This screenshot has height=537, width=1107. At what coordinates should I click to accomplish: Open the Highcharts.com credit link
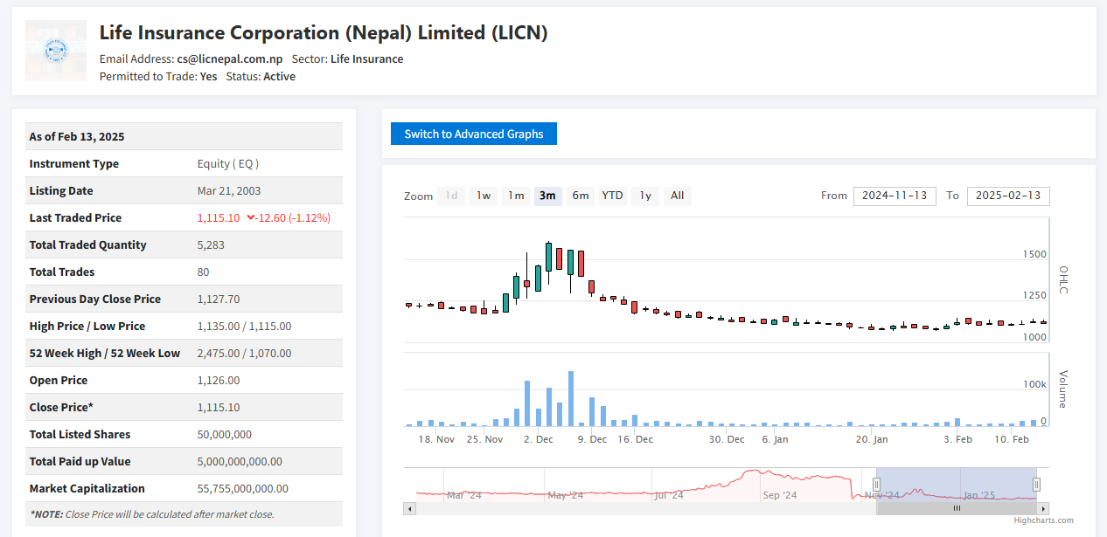click(x=1044, y=520)
